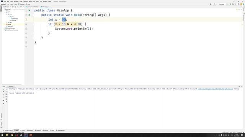Select opened file in Project panel

[13, 7]
